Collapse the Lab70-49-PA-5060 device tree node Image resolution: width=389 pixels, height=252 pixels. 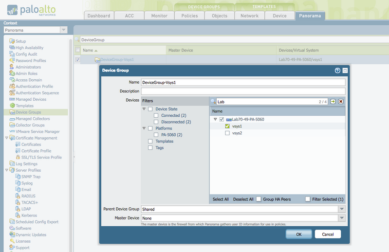coord(215,119)
